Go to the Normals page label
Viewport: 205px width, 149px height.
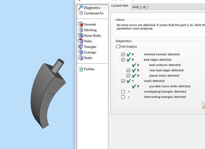90,24
